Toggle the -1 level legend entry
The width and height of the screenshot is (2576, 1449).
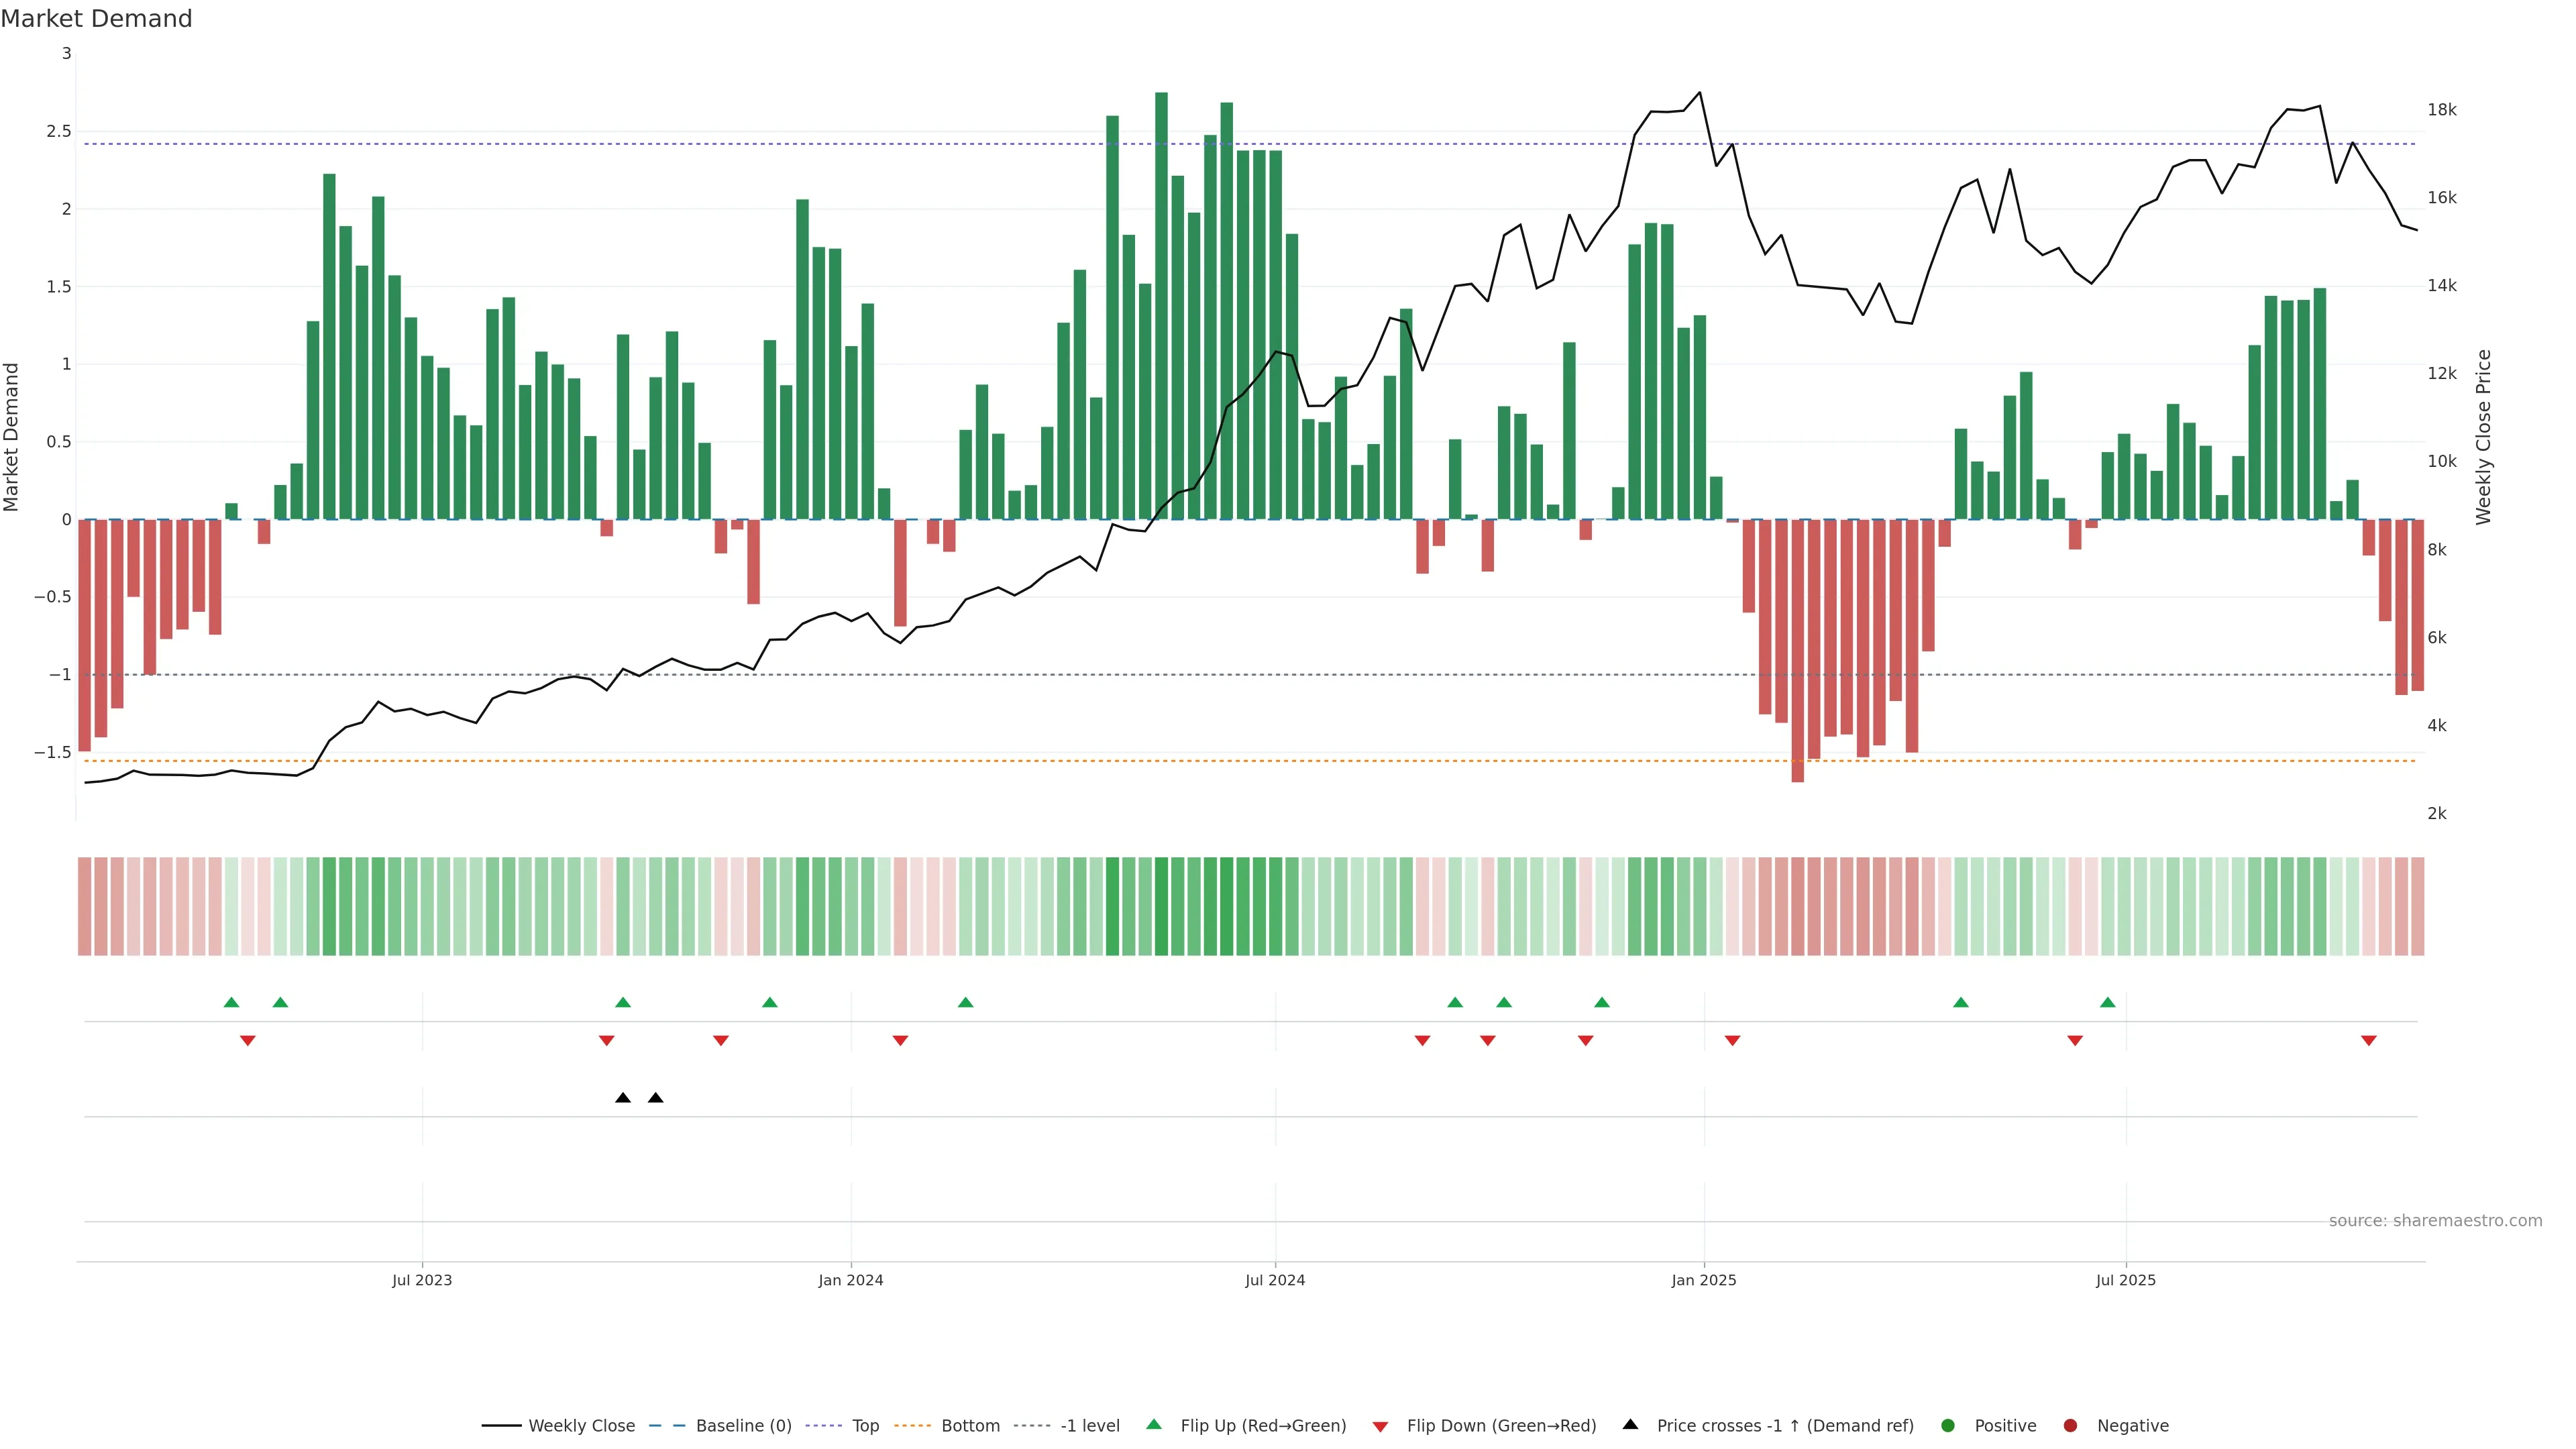1089,1426
